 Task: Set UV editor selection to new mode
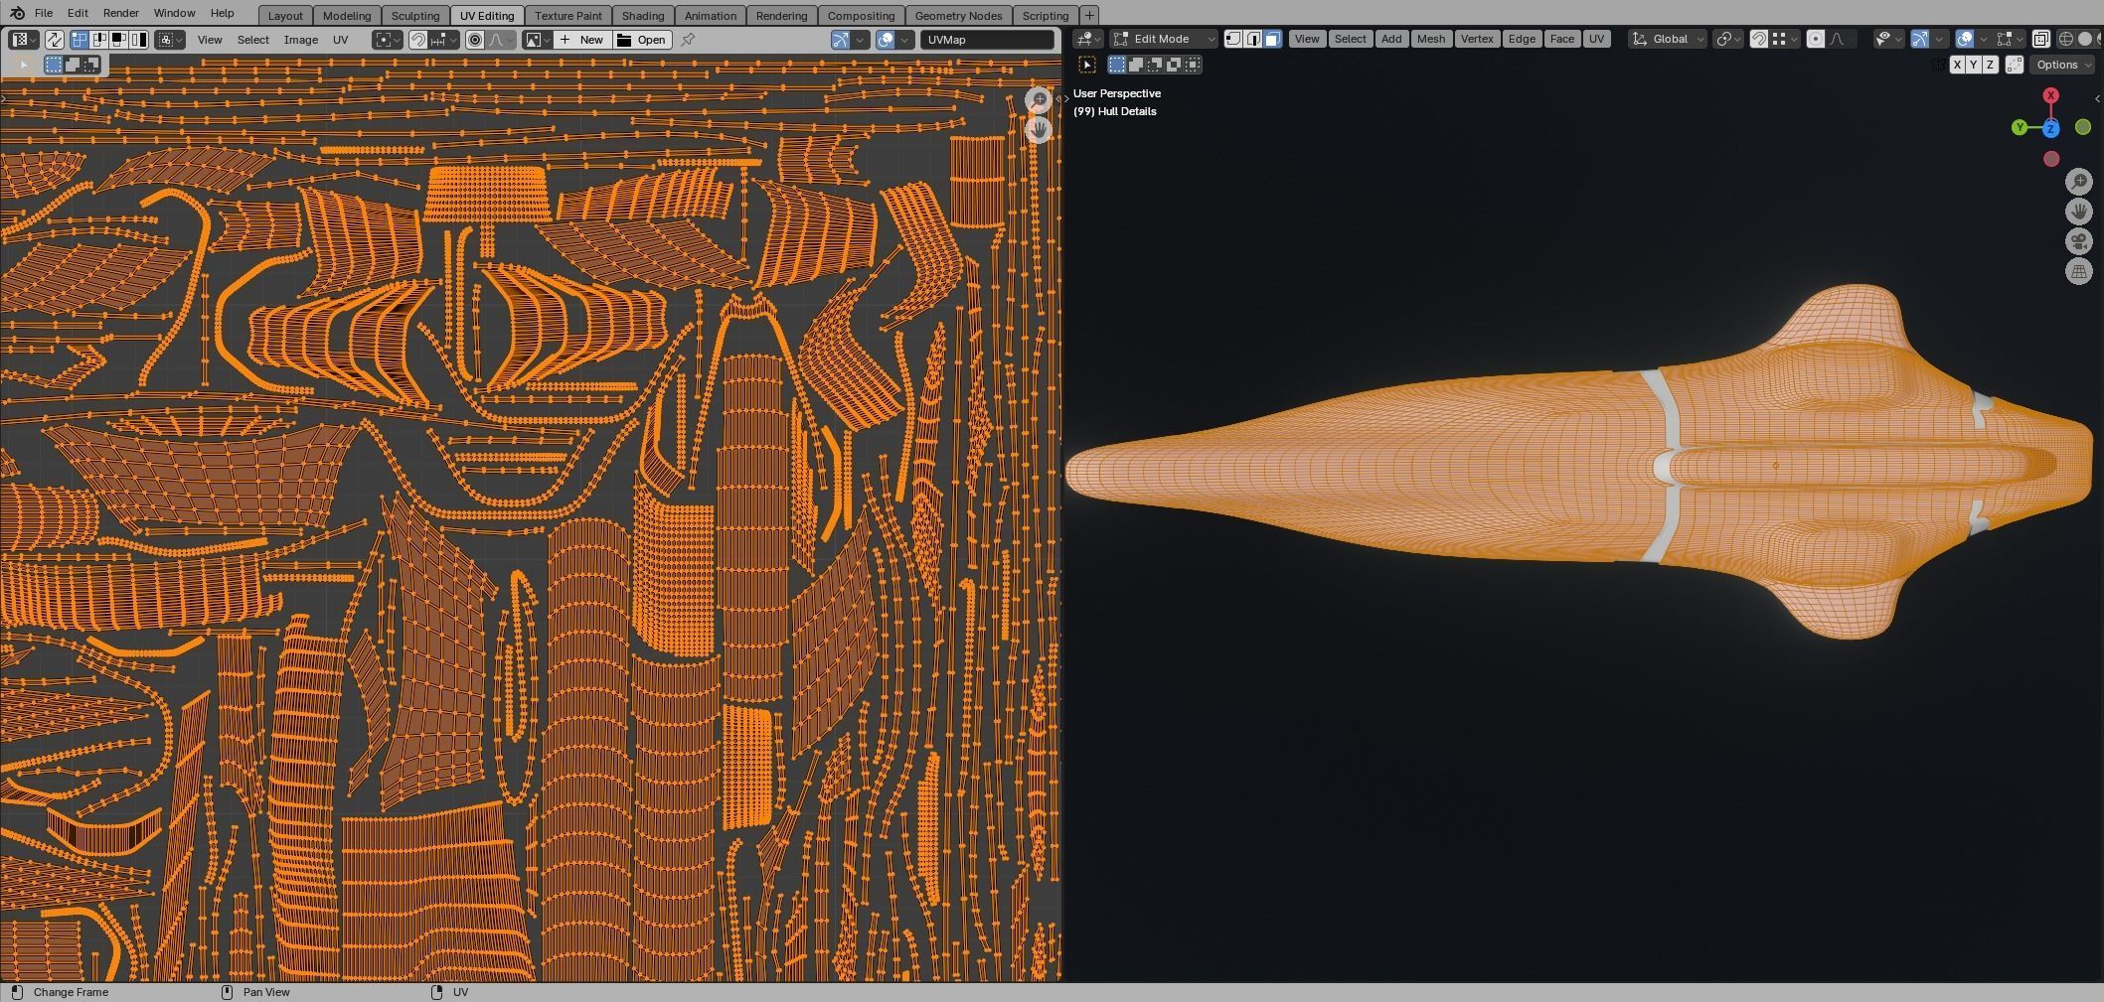pyautogui.click(x=54, y=65)
